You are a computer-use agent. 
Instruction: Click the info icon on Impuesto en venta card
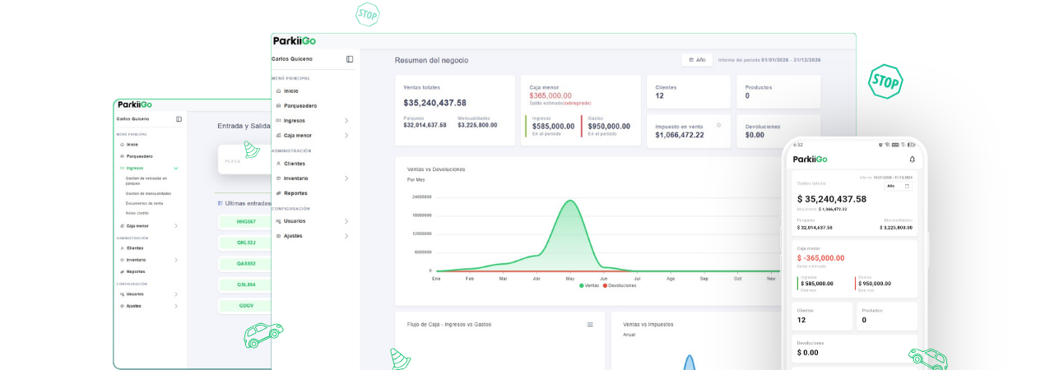[x=718, y=125]
